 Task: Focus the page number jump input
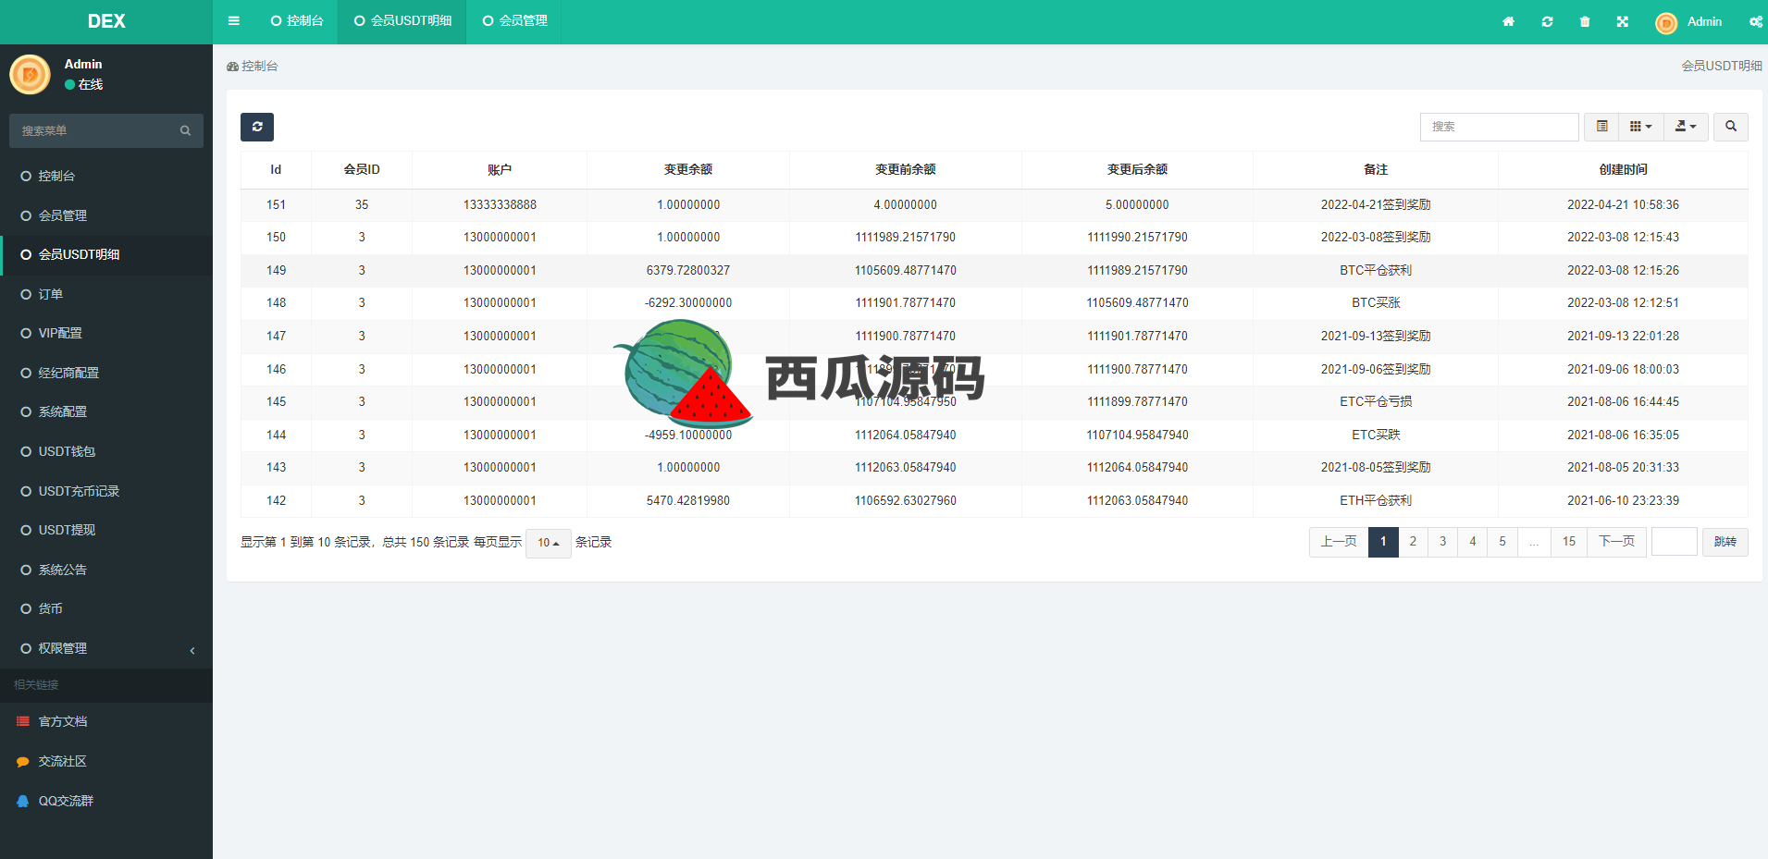[x=1675, y=542]
